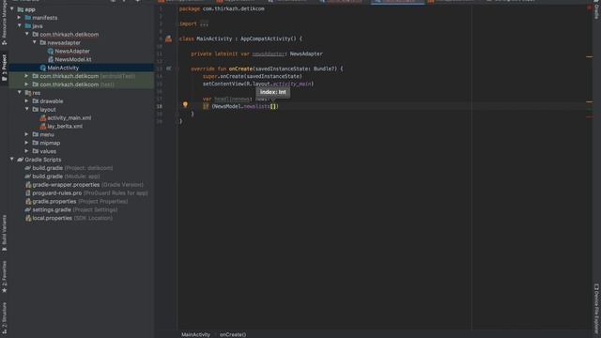The height and width of the screenshot is (338, 601).
Task: Click the gutter icon beside class MainActivity
Action: (168, 38)
